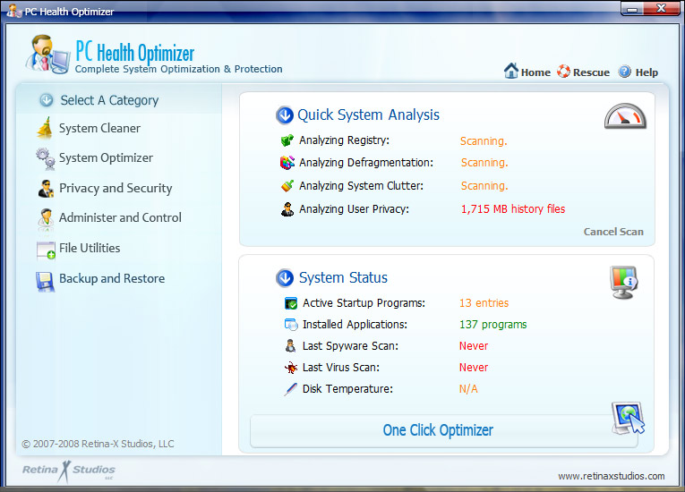
Task: Click the Installed Applications icon
Action: coord(291,325)
